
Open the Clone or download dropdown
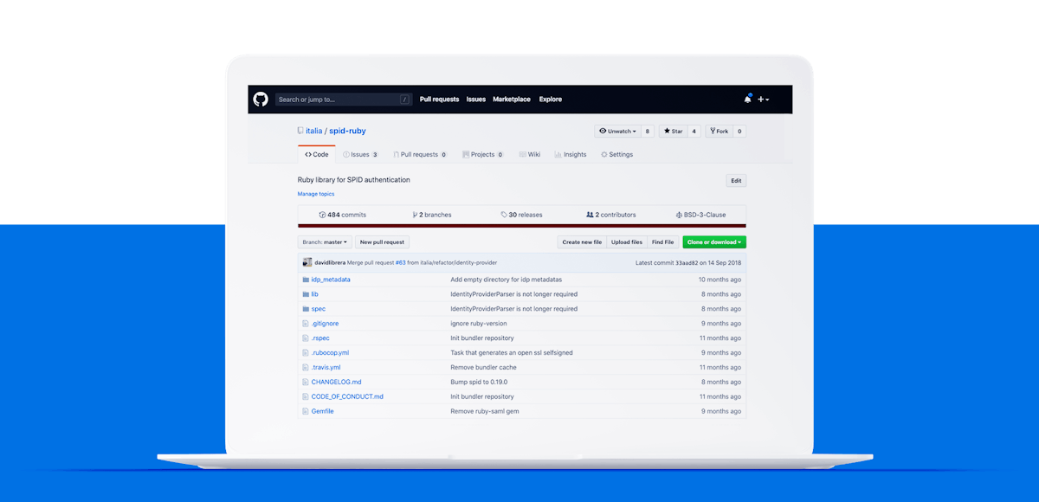[714, 242]
